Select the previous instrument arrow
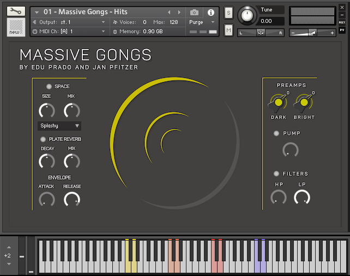The image size is (350, 276). 169,12
